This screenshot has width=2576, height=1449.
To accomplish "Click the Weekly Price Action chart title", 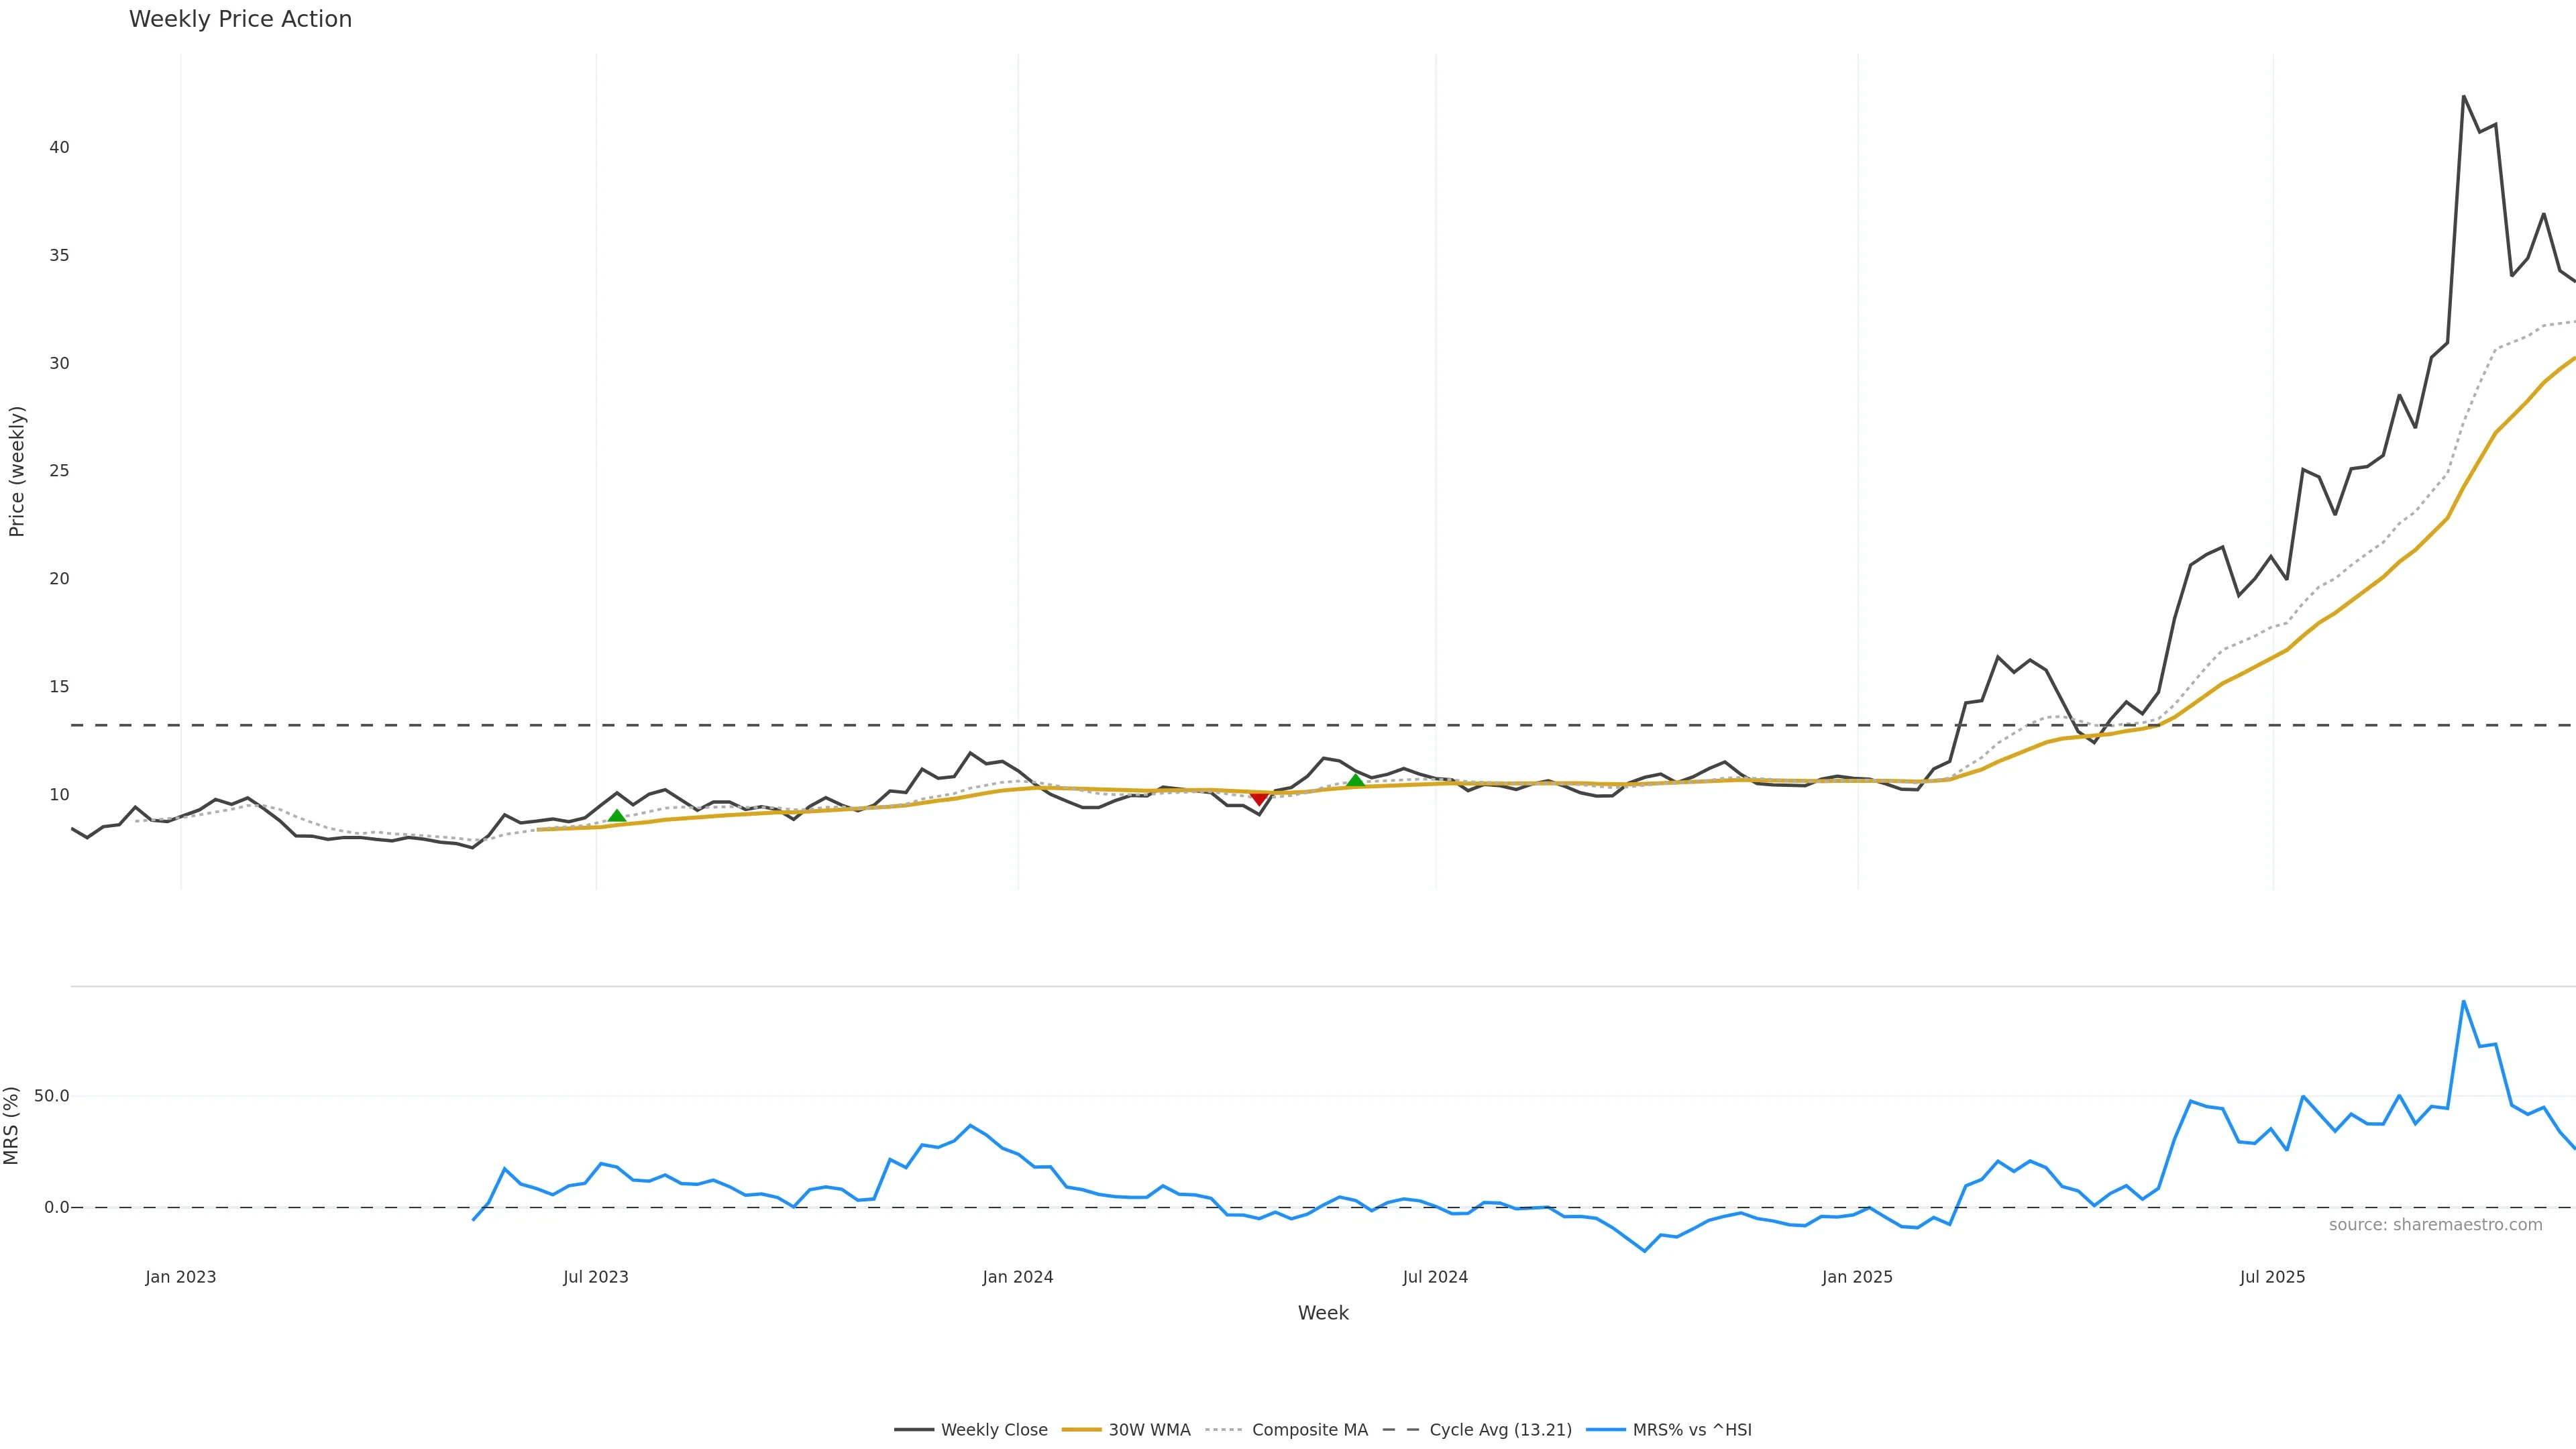I will click(240, 19).
